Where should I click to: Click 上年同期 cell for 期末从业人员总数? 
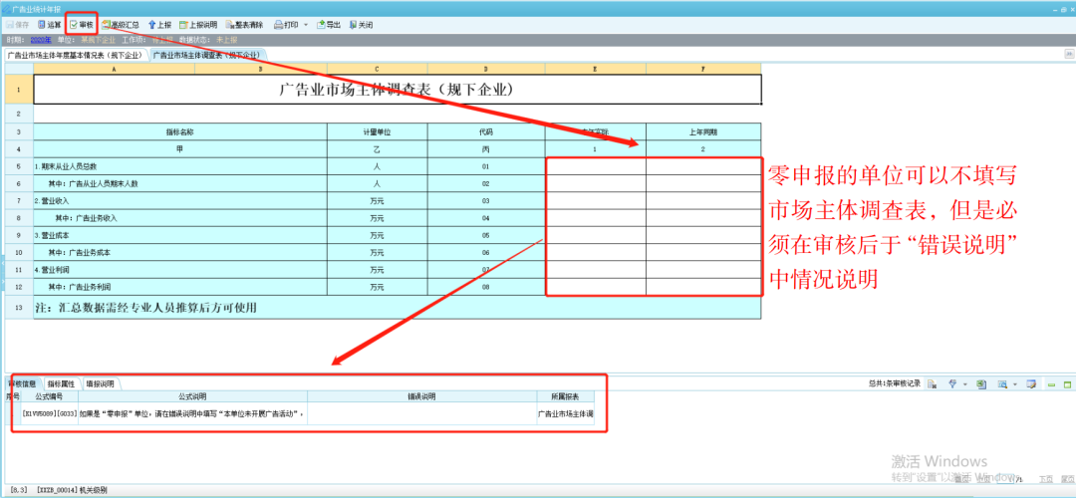(703, 166)
